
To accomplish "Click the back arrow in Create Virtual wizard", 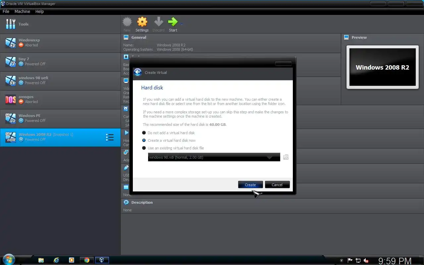I will [138, 73].
